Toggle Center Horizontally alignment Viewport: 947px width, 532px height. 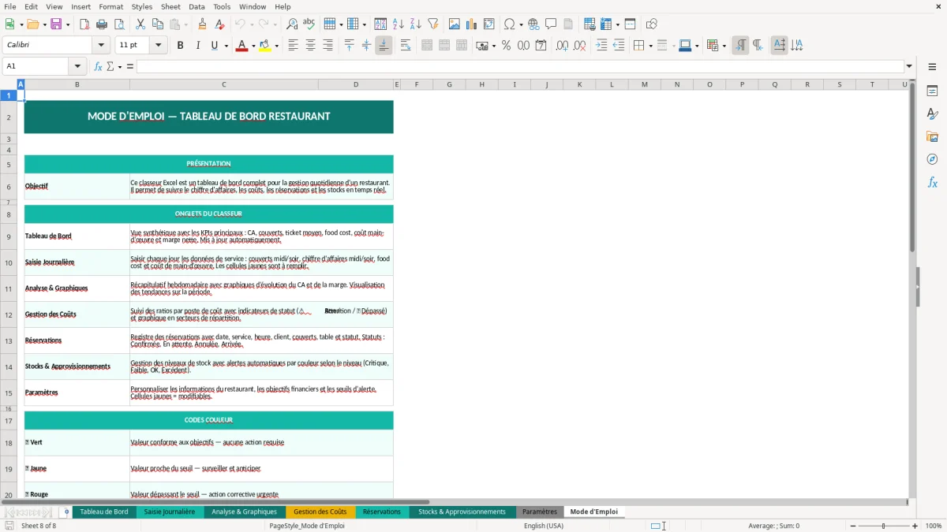(310, 46)
